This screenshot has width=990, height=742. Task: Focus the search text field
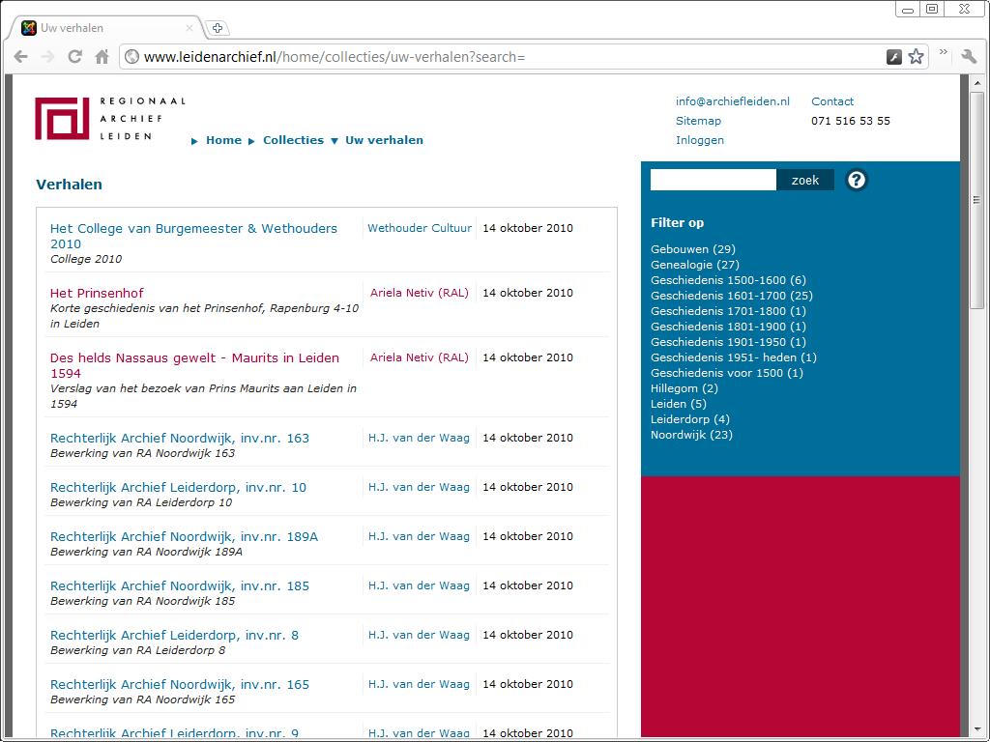713,180
